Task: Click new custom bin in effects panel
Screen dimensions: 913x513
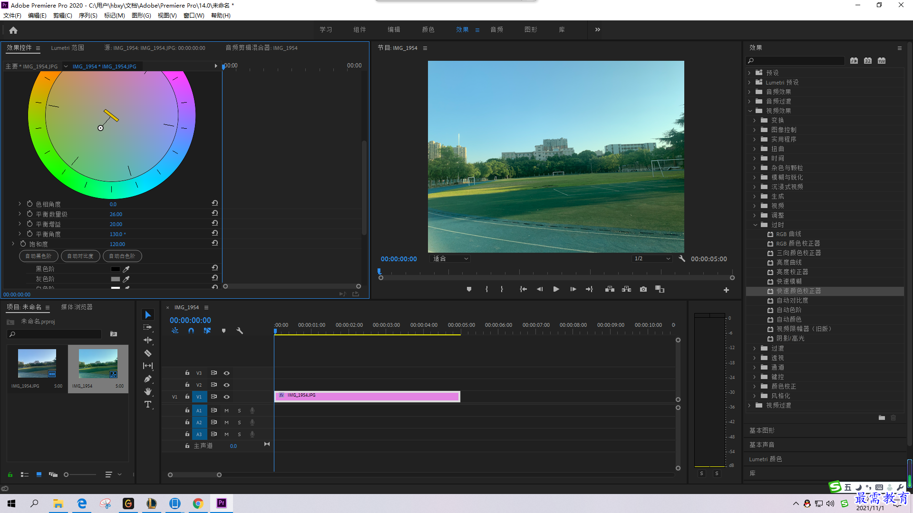Action: [882, 418]
